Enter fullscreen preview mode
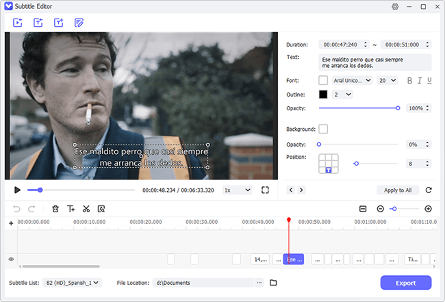The height and width of the screenshot is (302, 445). (x=265, y=190)
